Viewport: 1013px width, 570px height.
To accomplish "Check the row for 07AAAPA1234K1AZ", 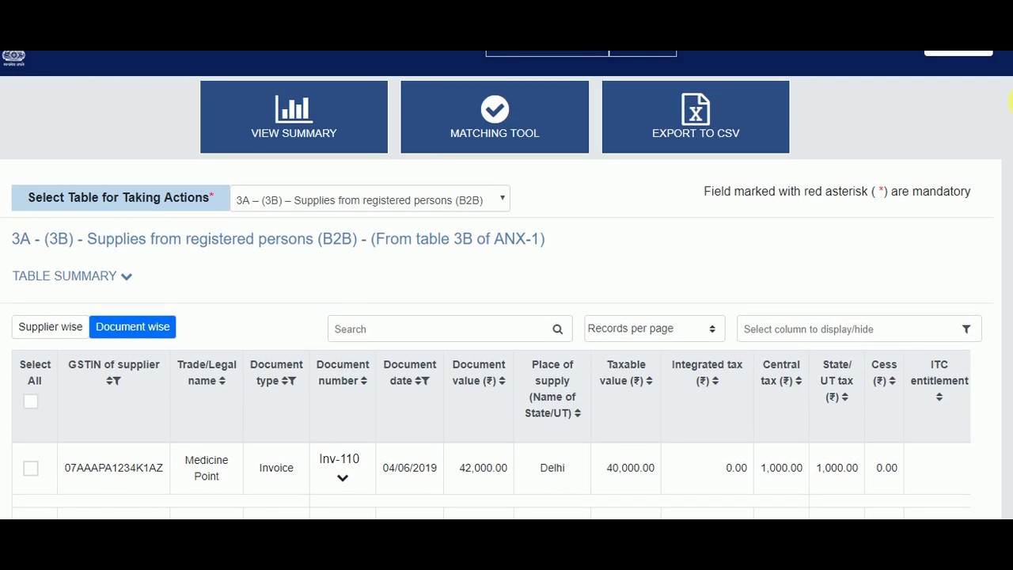I will (x=31, y=469).
